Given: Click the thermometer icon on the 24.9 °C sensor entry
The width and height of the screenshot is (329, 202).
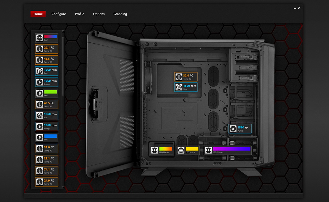Looking at the screenshot, I should click(40, 182).
